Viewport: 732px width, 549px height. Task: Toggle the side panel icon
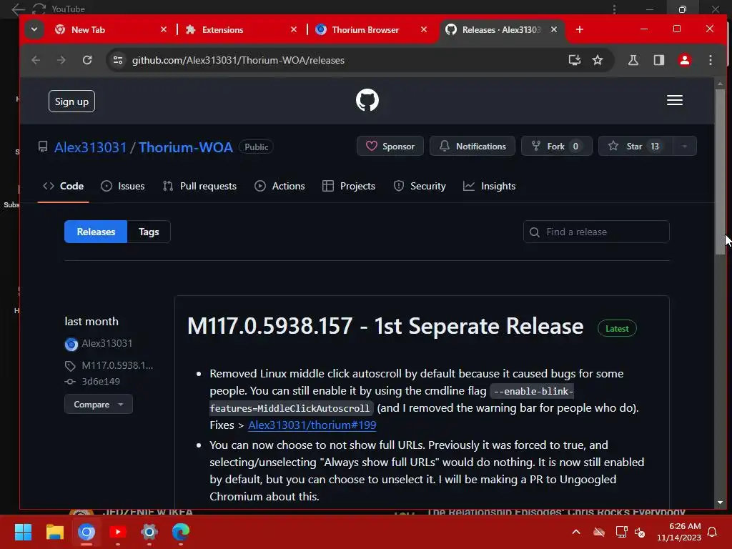[658, 60]
